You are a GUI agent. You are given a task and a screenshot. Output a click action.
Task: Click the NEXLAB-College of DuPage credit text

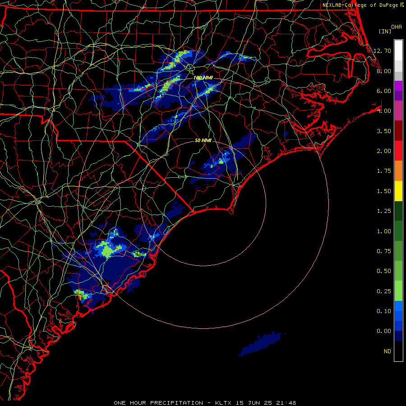tap(360, 5)
